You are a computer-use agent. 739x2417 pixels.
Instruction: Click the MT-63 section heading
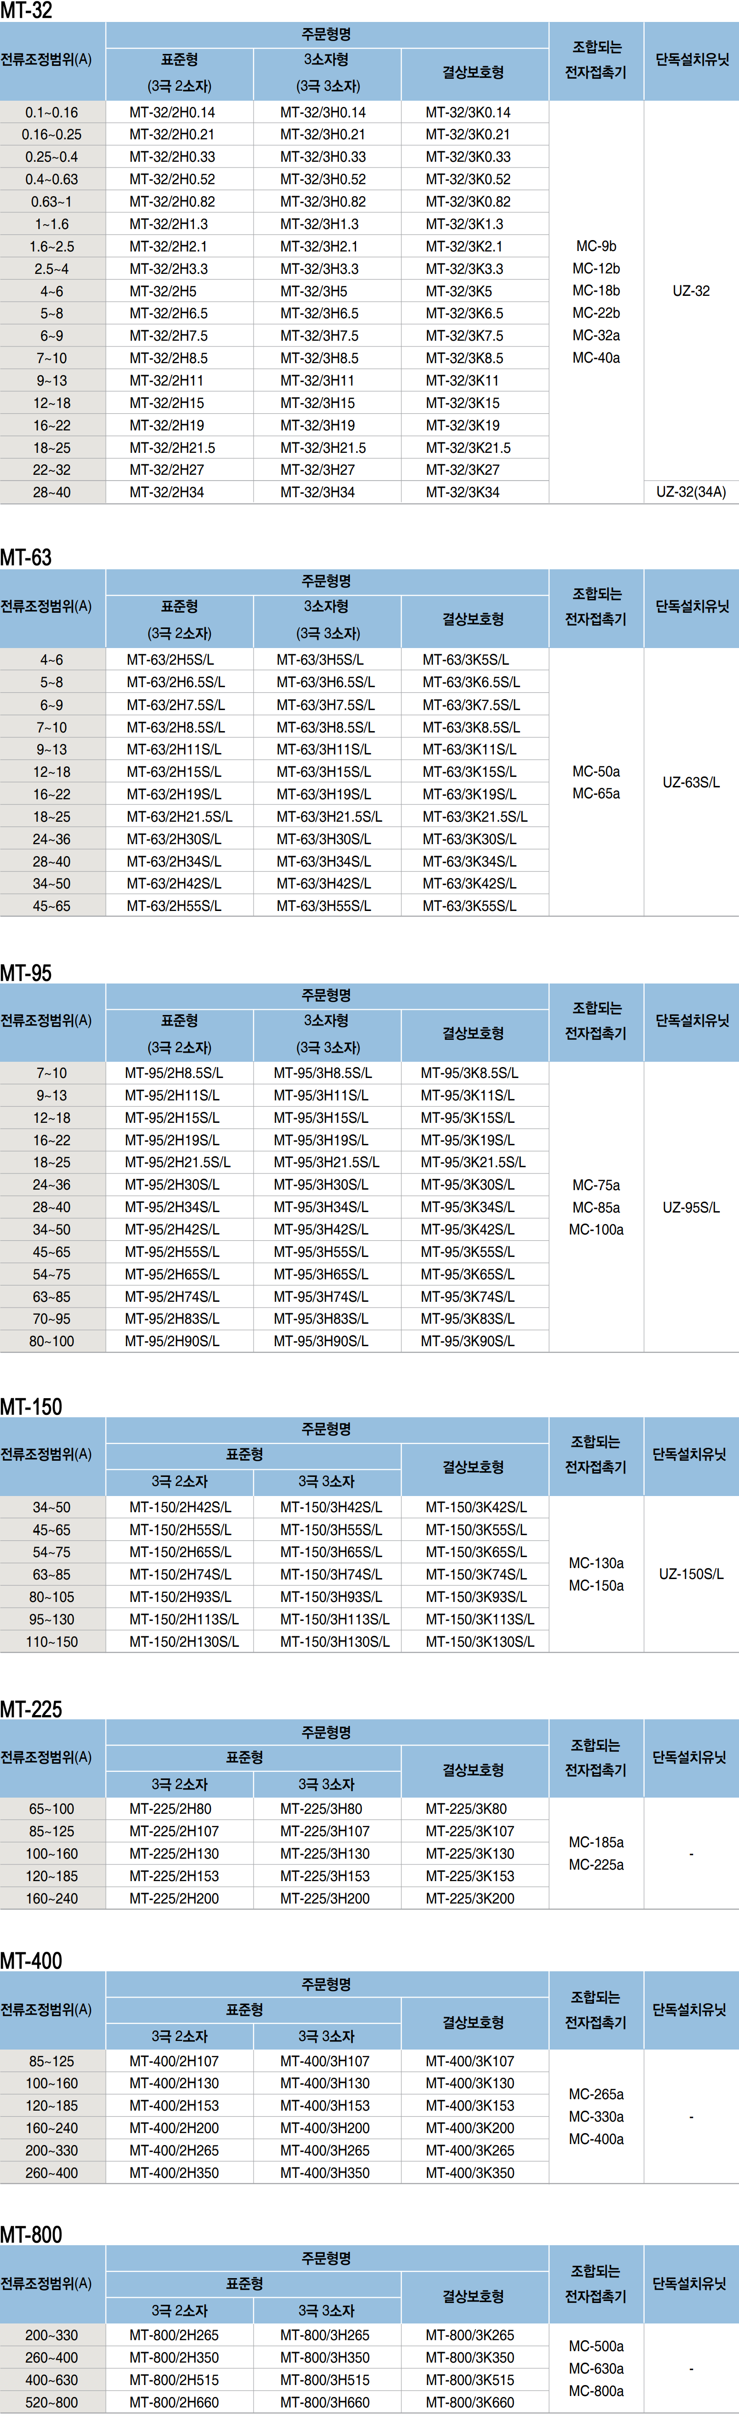[x=26, y=557]
